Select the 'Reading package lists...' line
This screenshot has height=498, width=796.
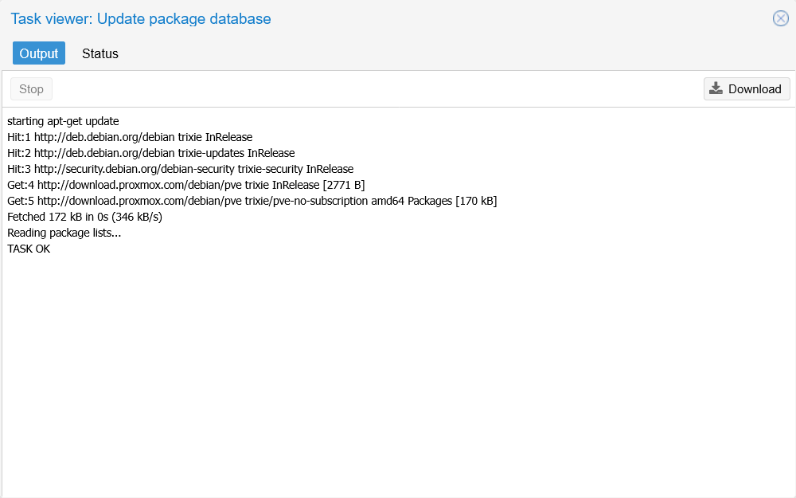point(64,232)
